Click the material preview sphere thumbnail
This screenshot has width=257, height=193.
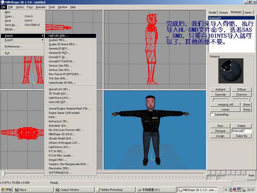tap(231, 71)
